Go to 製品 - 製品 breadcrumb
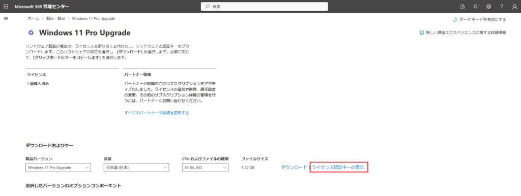Viewport: 521px width, 196px height. pos(55,19)
